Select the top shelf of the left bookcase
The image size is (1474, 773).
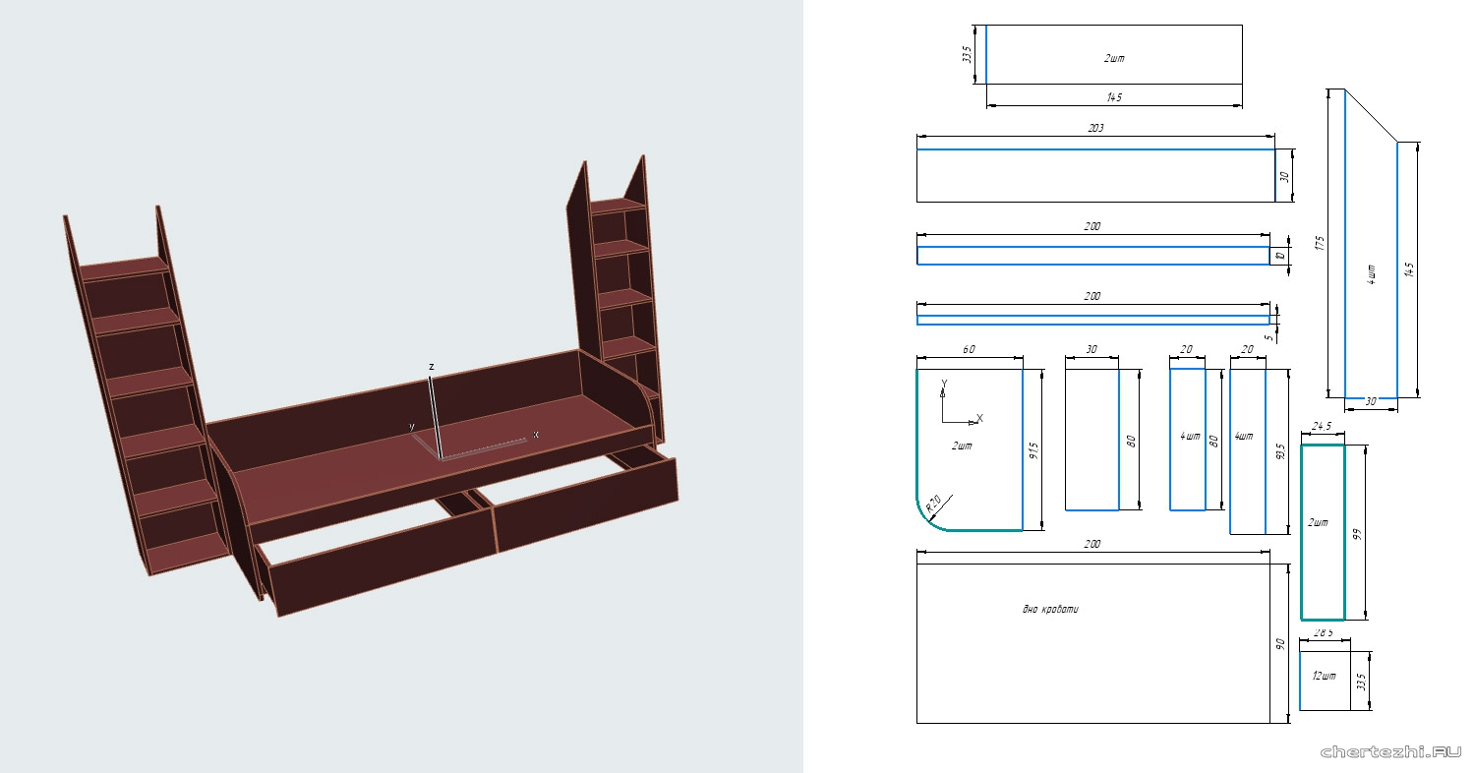[x=125, y=268]
